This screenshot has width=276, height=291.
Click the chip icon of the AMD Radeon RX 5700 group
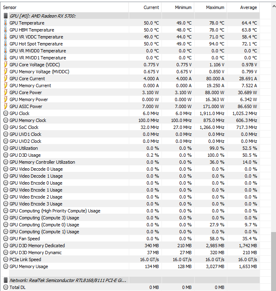pos(6,16)
